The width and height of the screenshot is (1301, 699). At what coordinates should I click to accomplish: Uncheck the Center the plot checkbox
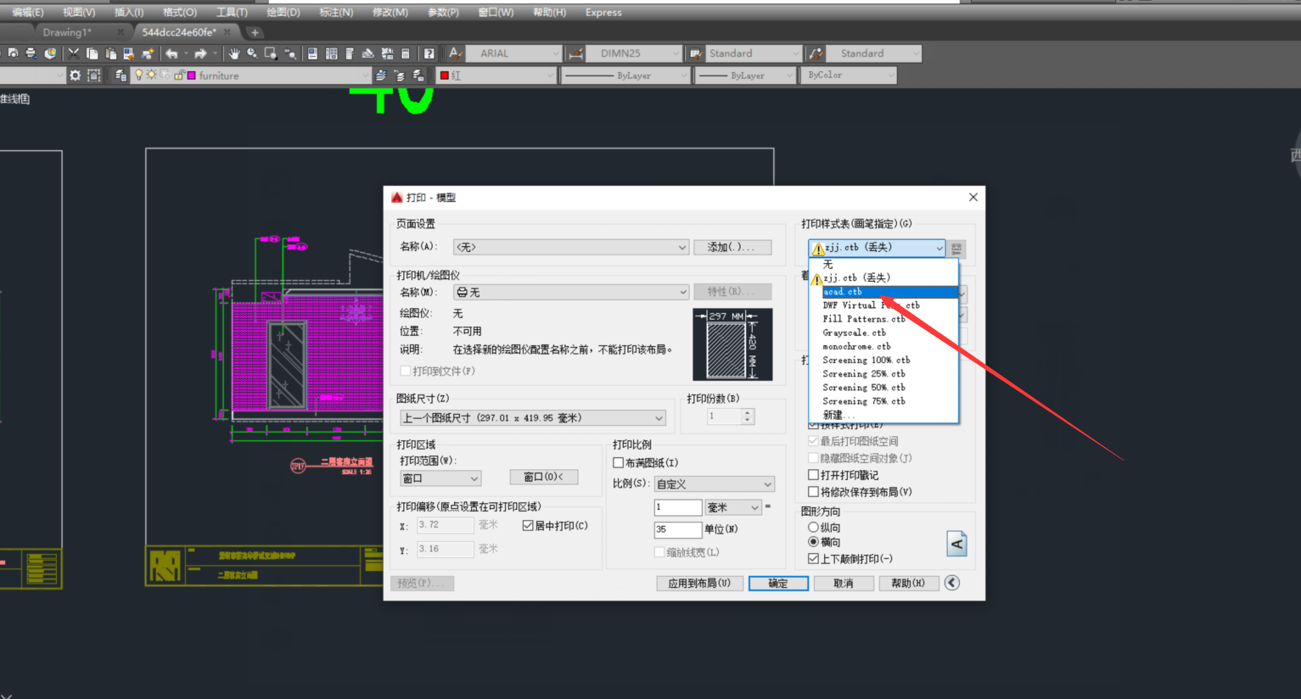528,526
